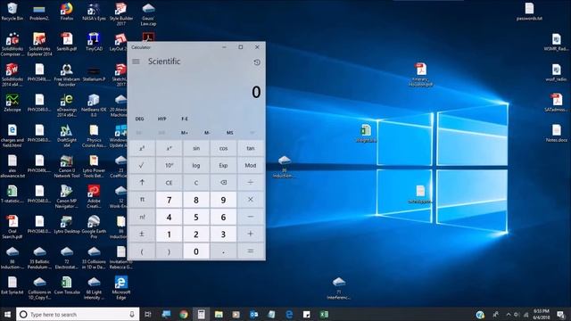The width and height of the screenshot is (571, 321).
Task: Select the DraftSight x64 desktop shortcut
Action: [67, 136]
